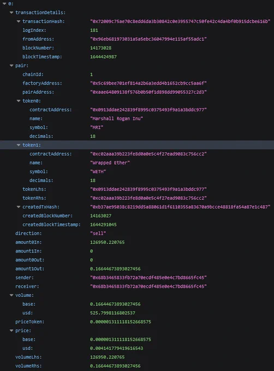Collapse the volume node arrow
Viewport: 274px width, 371px height.
11,295
